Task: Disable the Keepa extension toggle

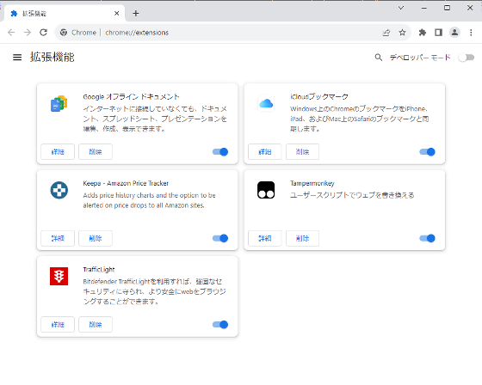Action: (x=220, y=238)
